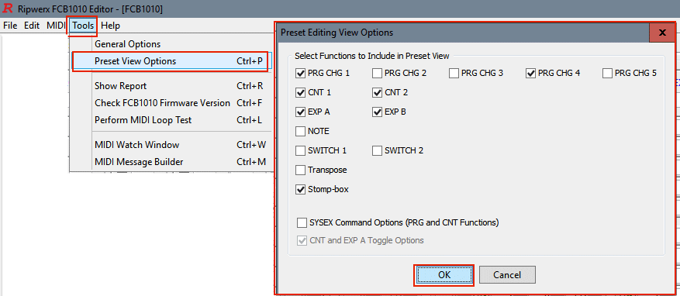Uncheck the Stomp-box option

(300, 189)
